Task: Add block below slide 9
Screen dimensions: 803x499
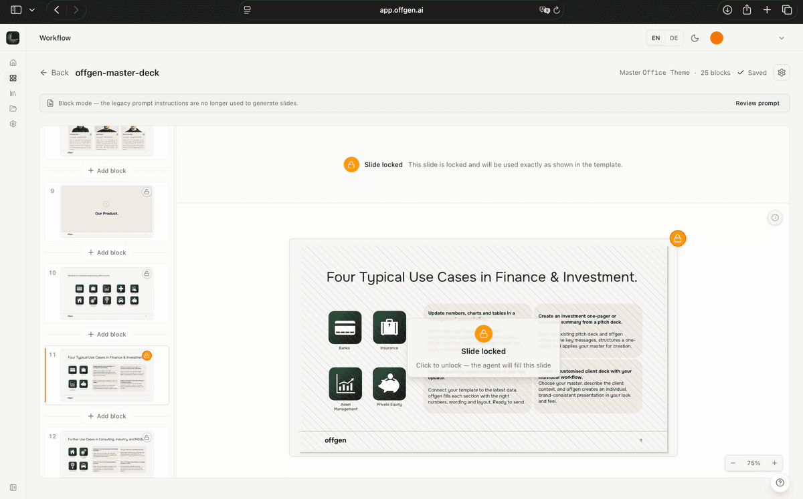Action: point(107,253)
